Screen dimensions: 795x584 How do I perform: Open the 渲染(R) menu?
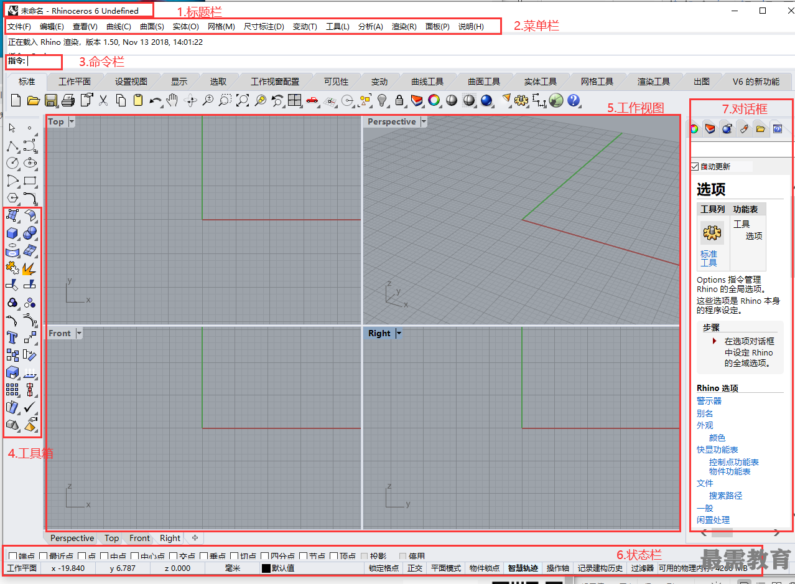click(x=404, y=26)
